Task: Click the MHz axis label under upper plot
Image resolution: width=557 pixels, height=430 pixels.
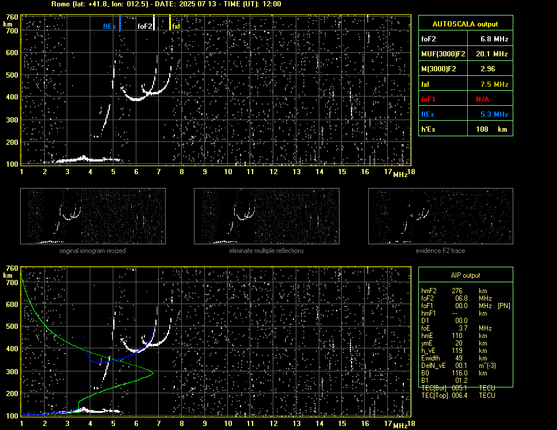Action: pos(400,174)
